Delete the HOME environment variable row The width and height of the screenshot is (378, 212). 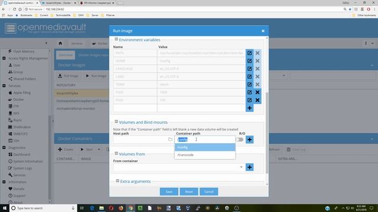click(258, 61)
